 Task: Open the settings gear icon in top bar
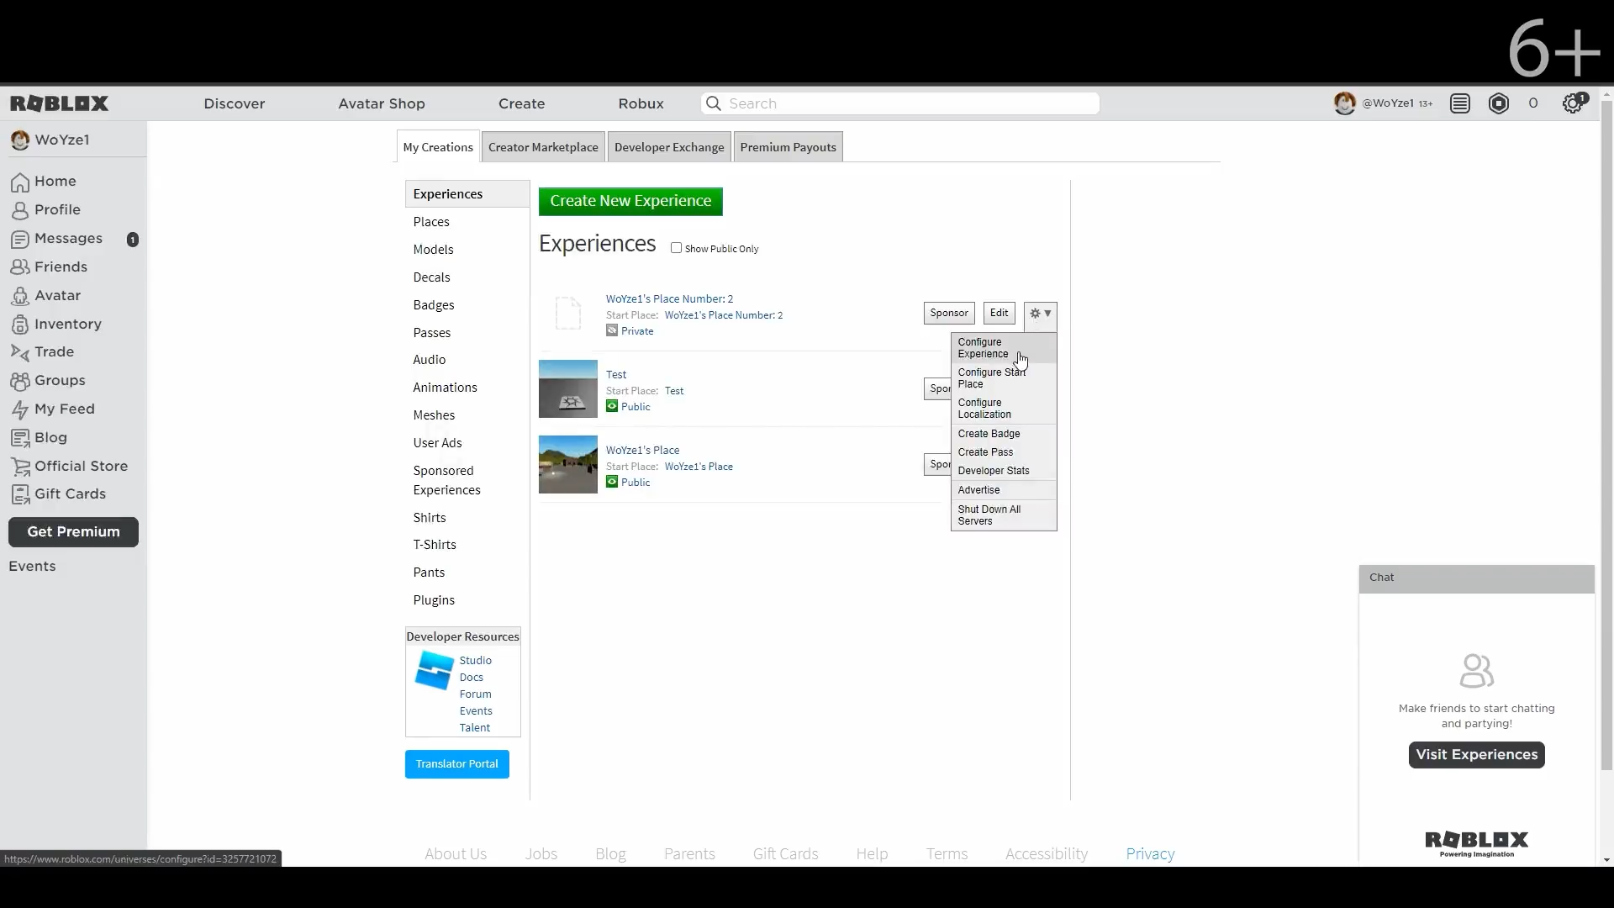(x=1572, y=103)
